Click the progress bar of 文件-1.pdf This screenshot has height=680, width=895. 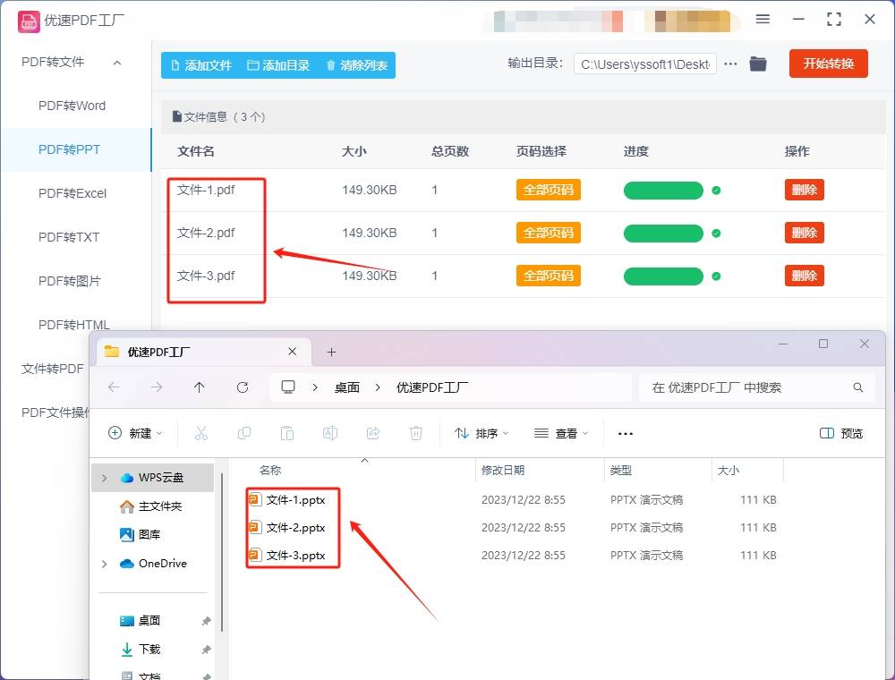663,190
